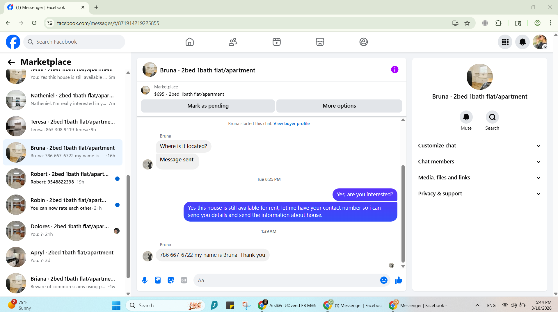Click the chat messages scrollbar
Screen dimensions: 558x312
[403, 214]
